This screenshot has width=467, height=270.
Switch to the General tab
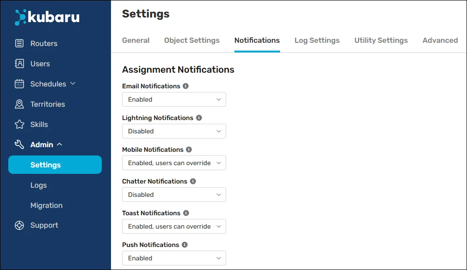136,40
